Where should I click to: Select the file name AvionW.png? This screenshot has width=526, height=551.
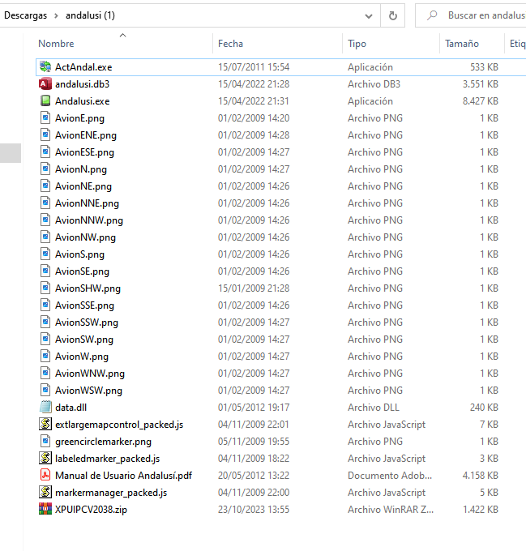pos(82,357)
